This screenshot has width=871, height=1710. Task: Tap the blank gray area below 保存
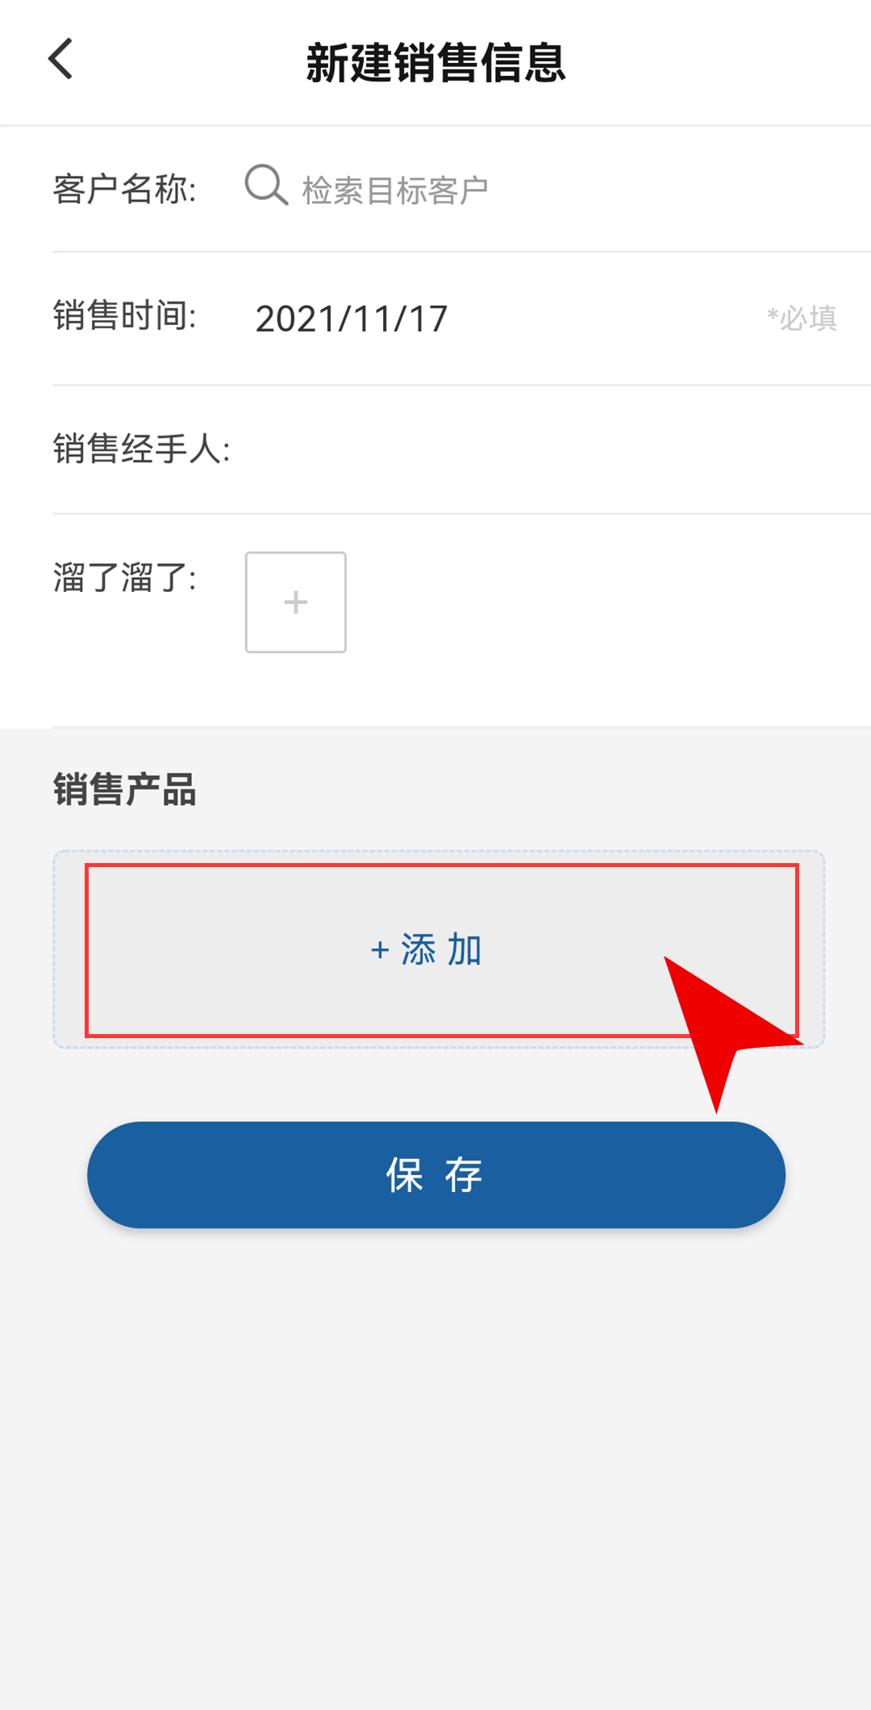pyautogui.click(x=435, y=1468)
